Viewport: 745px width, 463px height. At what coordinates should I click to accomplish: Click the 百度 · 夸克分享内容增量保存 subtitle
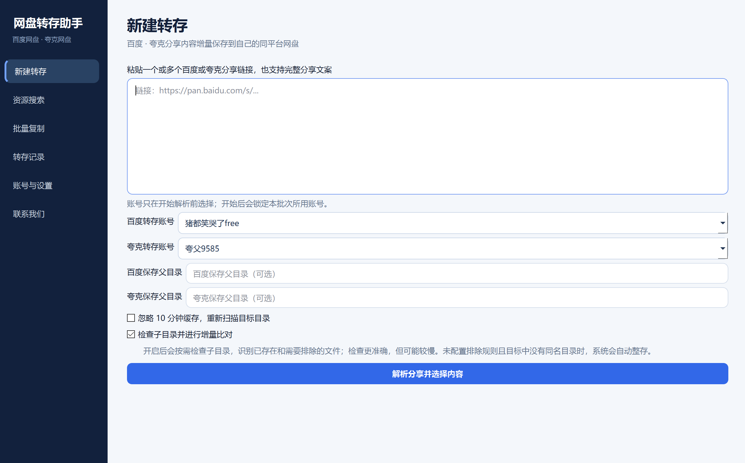click(213, 44)
